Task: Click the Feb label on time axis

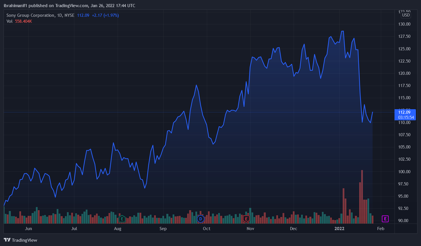Action: pos(381,229)
